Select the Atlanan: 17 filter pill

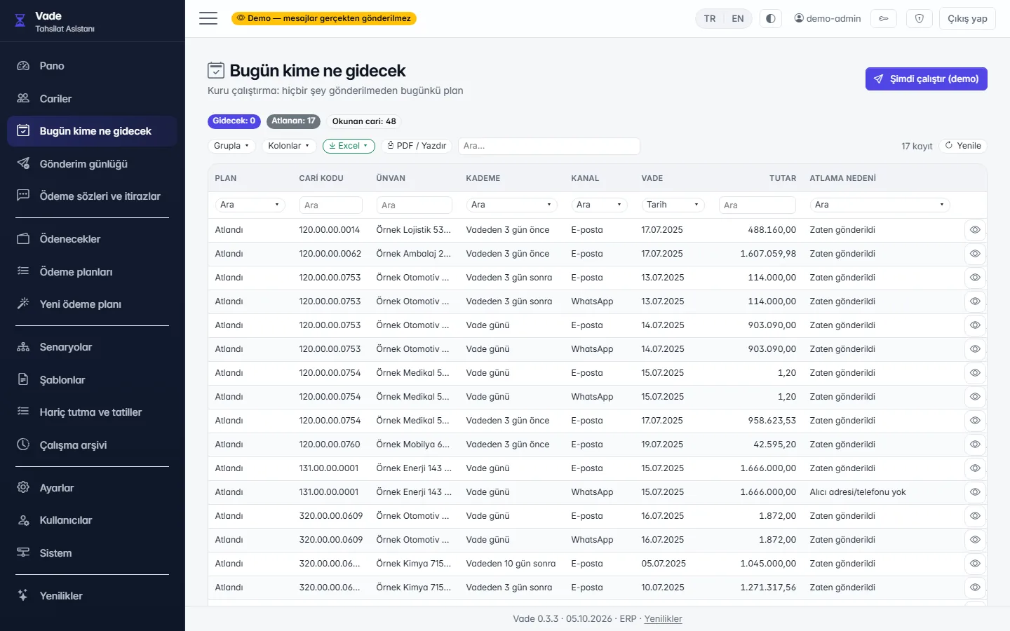(293, 121)
